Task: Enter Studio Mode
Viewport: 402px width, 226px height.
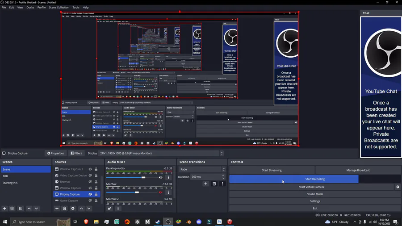Action: (315, 194)
